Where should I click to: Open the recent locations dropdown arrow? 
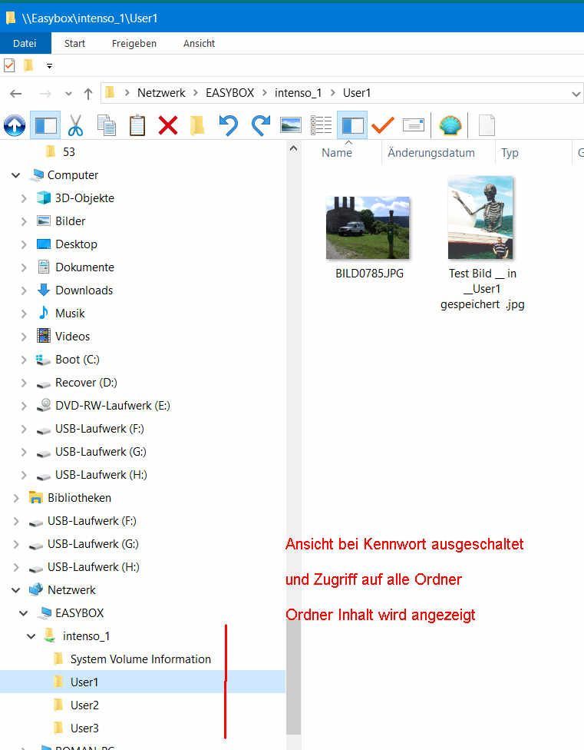coord(68,94)
